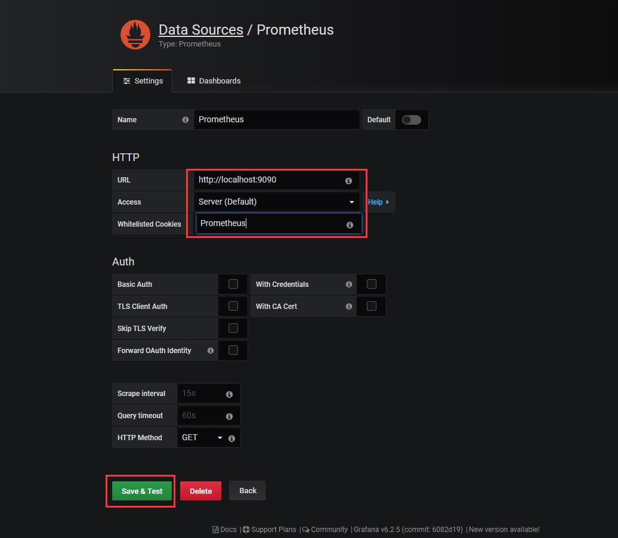Check the With Credentials checkbox
The height and width of the screenshot is (538, 618).
[x=371, y=284]
